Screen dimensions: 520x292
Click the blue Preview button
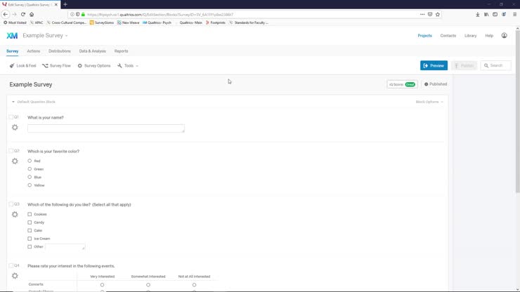tap(434, 65)
